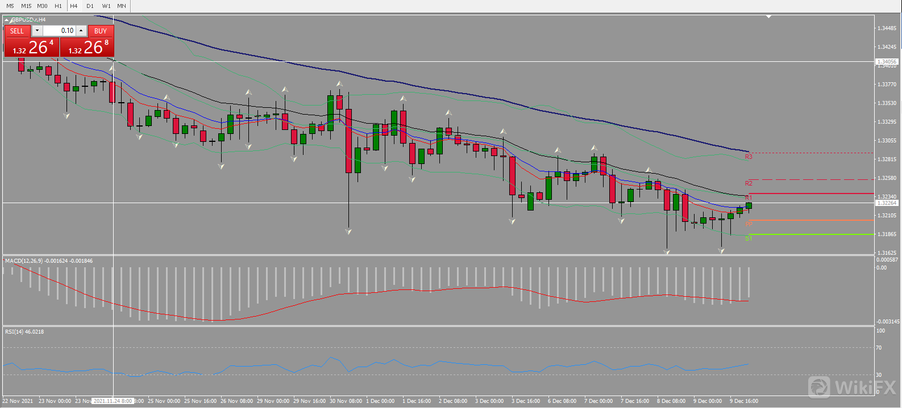
Task: Switch chart to M5 timeframe
Action: tap(10, 6)
